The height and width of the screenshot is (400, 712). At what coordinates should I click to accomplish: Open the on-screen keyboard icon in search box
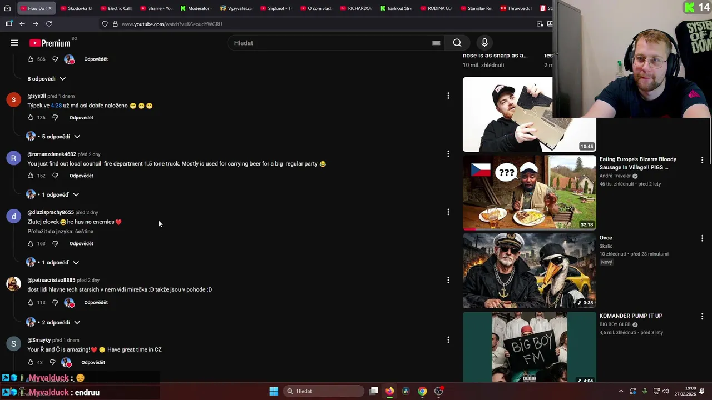(436, 43)
